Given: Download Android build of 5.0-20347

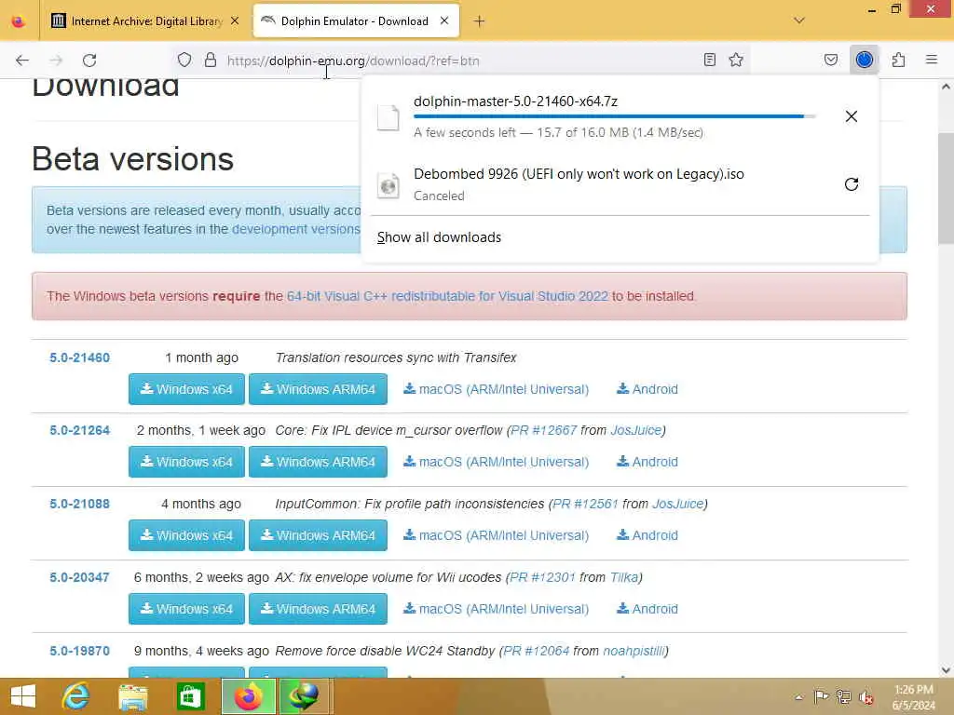Looking at the screenshot, I should point(647,609).
